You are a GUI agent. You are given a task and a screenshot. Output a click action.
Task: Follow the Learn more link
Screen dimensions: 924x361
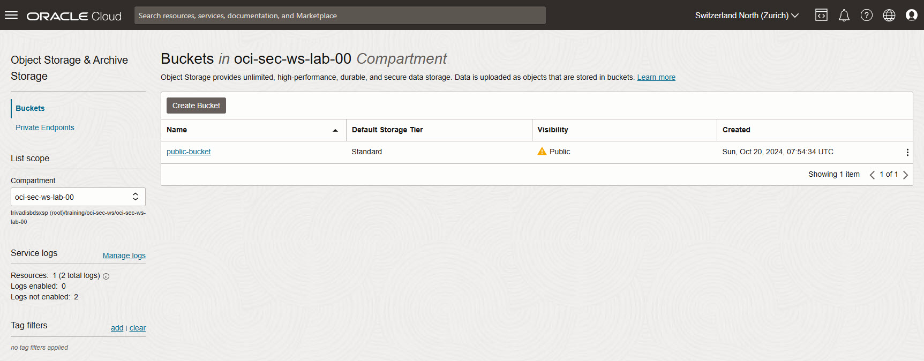656,77
